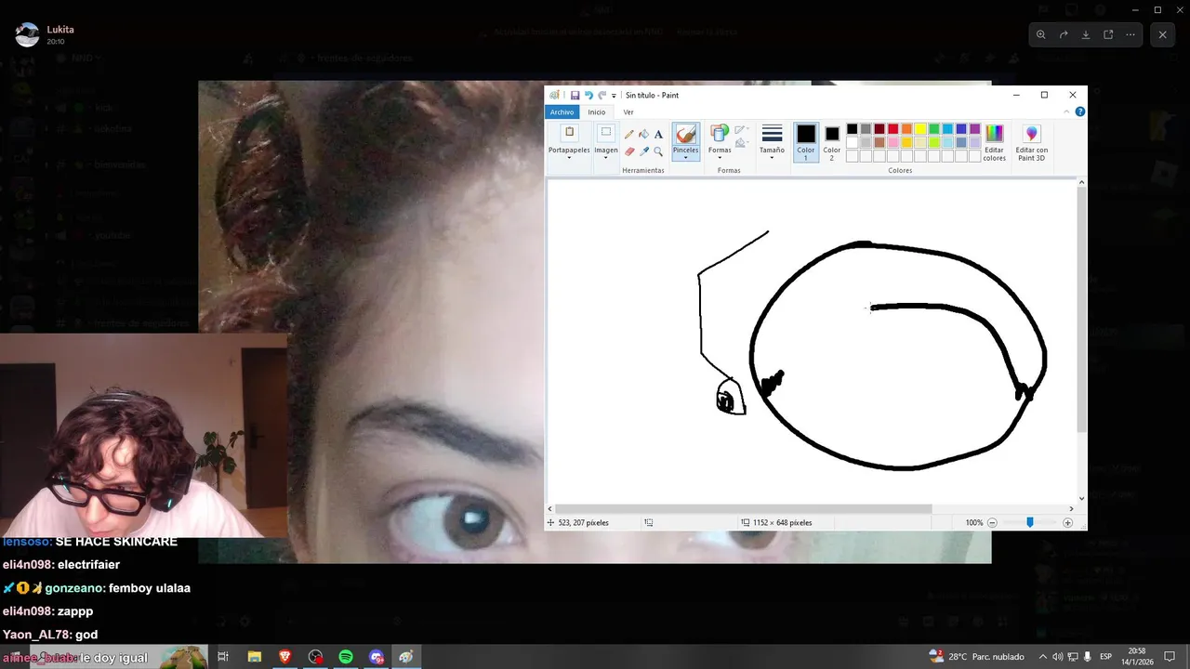Click the Undo arrow in Paint title bar
This screenshot has width=1190, height=669.
(588, 95)
